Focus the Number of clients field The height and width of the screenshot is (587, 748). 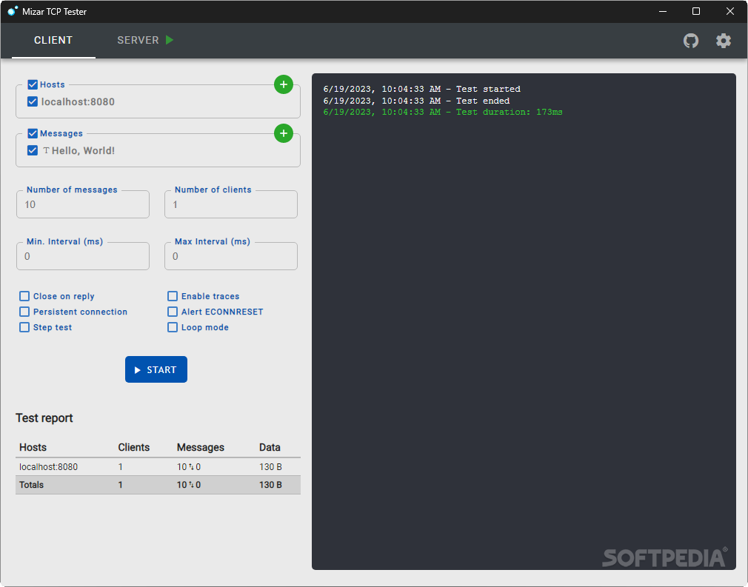pyautogui.click(x=231, y=204)
